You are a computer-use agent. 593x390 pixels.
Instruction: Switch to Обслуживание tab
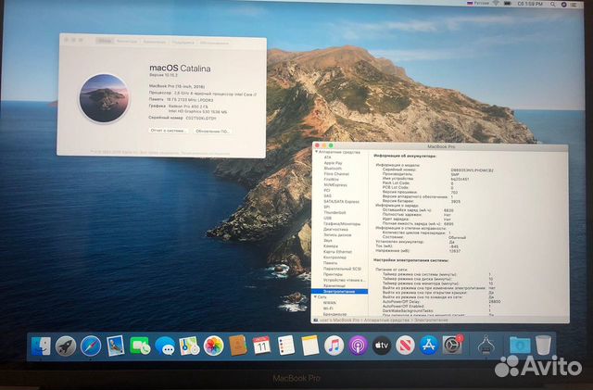pos(214,43)
